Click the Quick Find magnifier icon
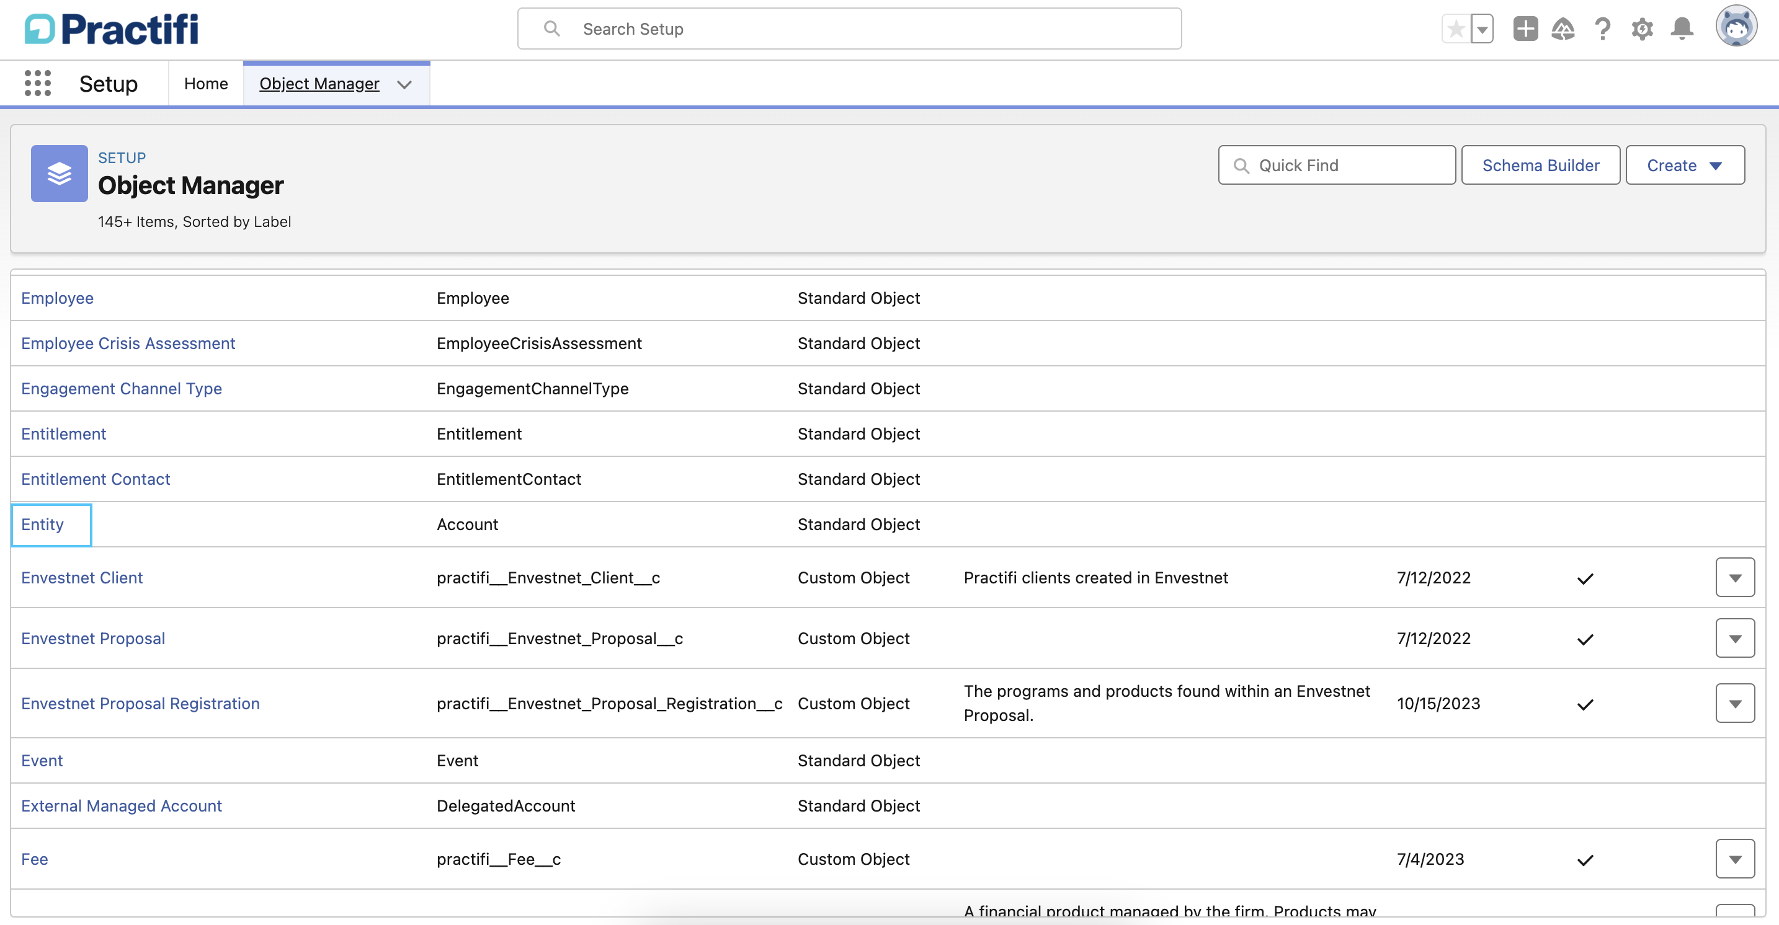The image size is (1779, 925). pyautogui.click(x=1241, y=166)
